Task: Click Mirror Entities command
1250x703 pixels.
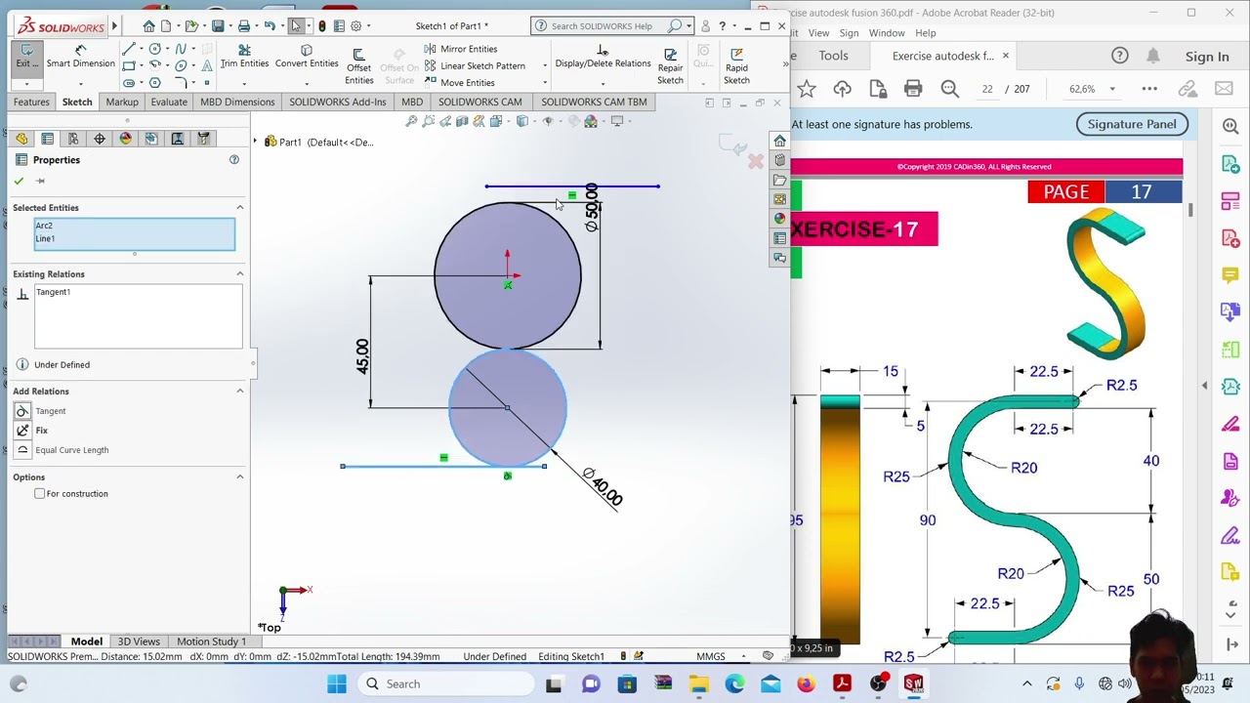Action: point(461,49)
